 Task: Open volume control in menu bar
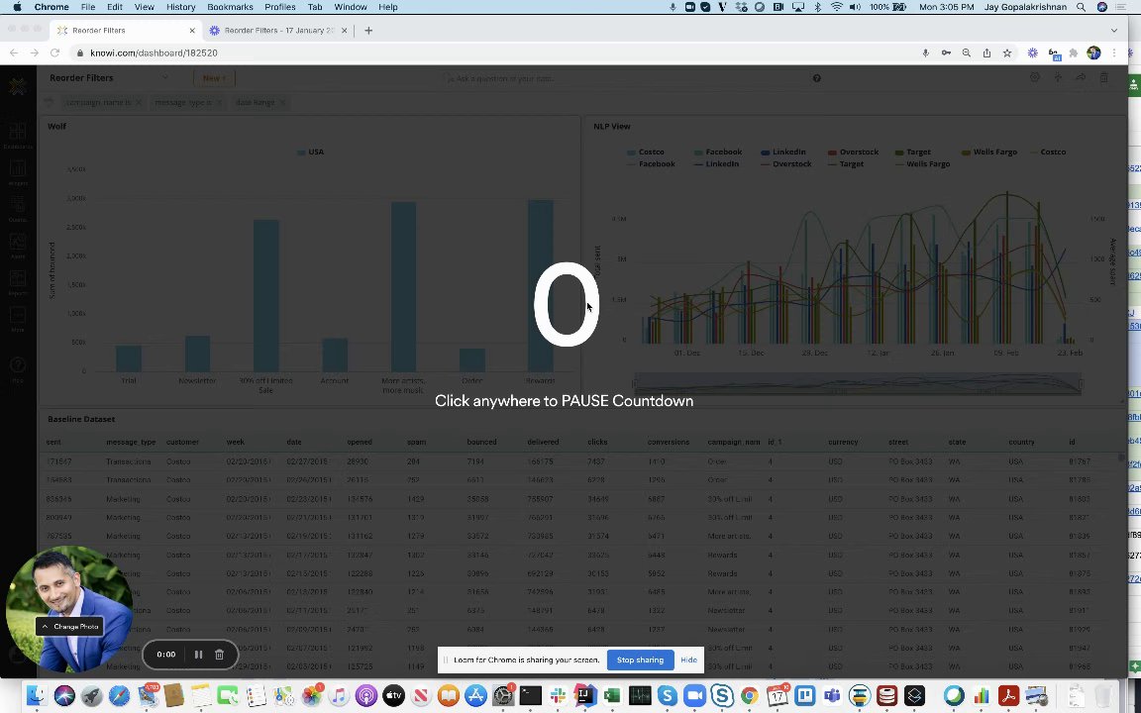point(855,7)
